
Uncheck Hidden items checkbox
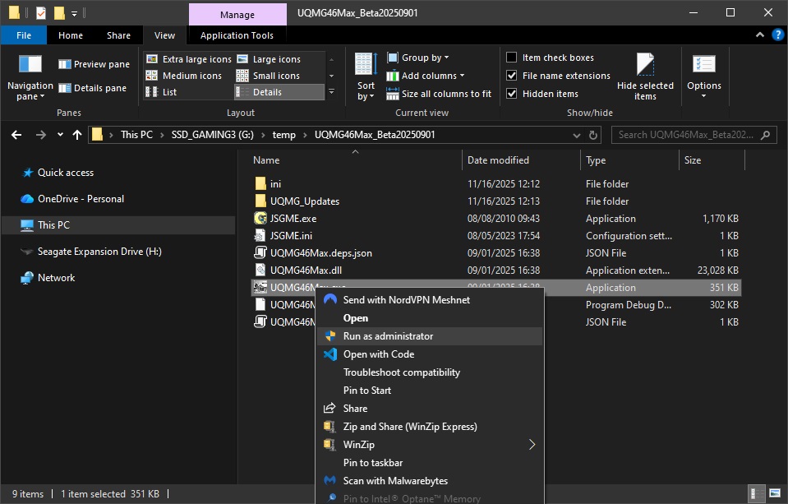(x=511, y=94)
